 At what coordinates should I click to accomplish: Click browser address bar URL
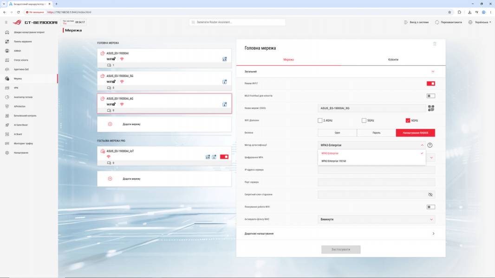pyautogui.click(x=69, y=13)
